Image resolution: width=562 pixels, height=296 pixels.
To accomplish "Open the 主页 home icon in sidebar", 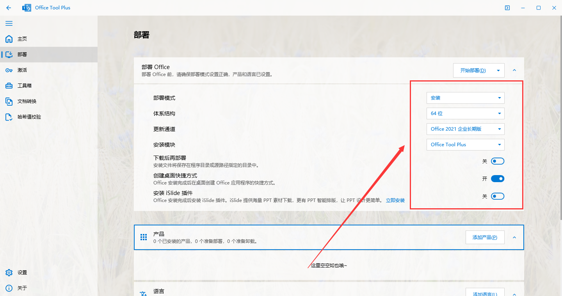I will 9,39.
